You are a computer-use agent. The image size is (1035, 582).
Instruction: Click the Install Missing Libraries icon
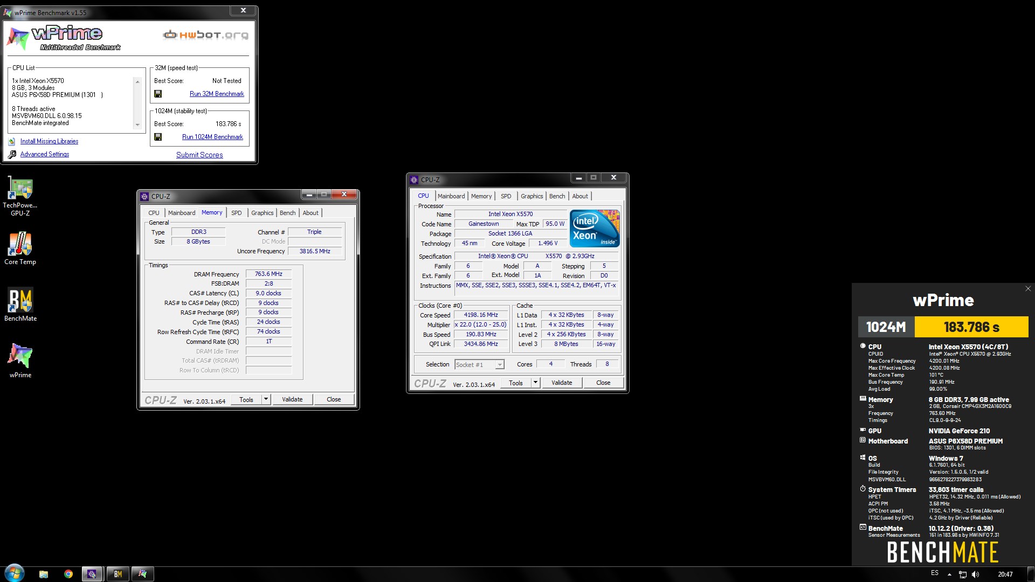(x=12, y=142)
